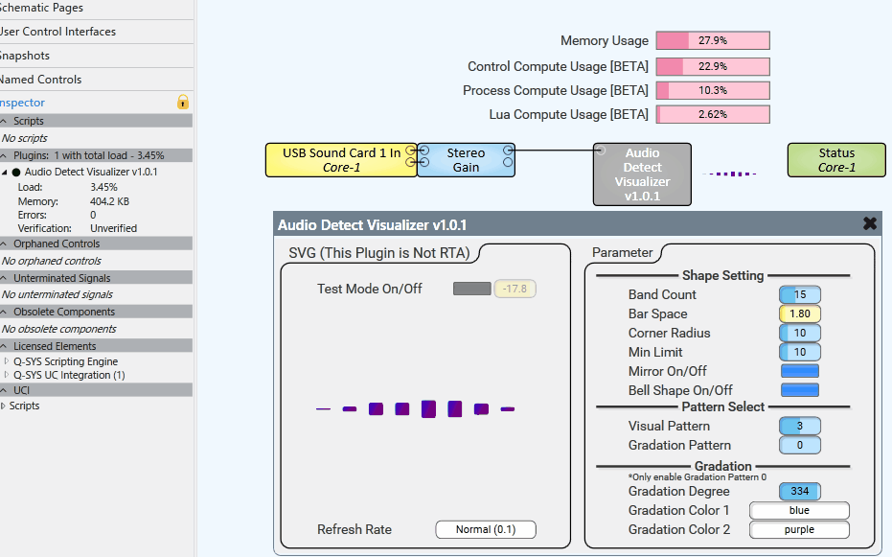
Task: Expand Q-SYS UC Integration tree item
Action: (6, 375)
